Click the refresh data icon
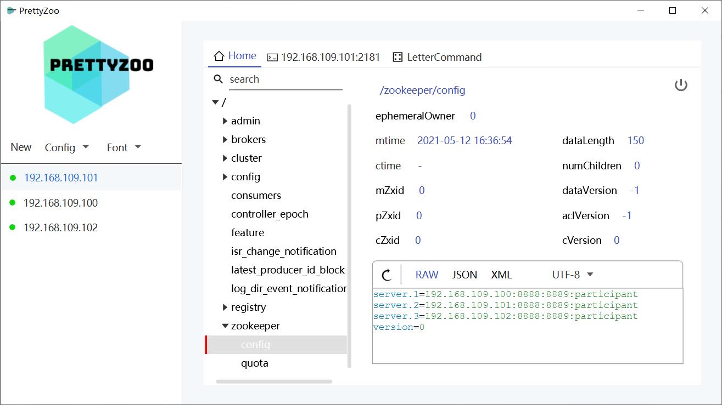 387,275
